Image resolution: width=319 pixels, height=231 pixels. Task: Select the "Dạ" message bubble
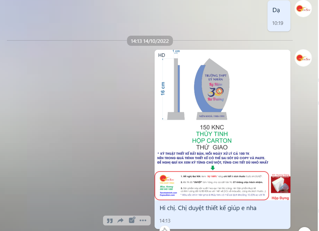coord(279,16)
